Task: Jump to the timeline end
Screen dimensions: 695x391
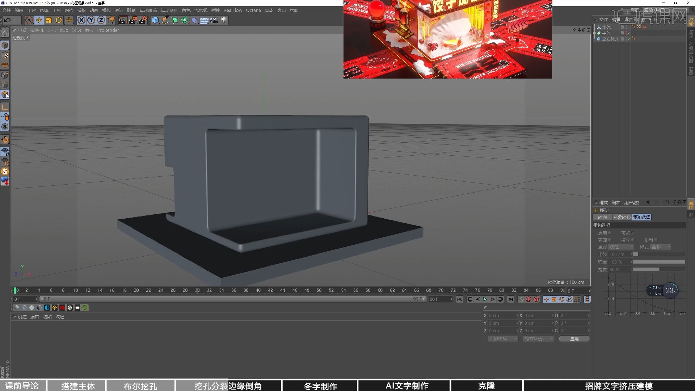Action: pyautogui.click(x=511, y=299)
